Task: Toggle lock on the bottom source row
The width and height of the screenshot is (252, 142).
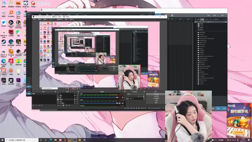Action: click(77, 103)
